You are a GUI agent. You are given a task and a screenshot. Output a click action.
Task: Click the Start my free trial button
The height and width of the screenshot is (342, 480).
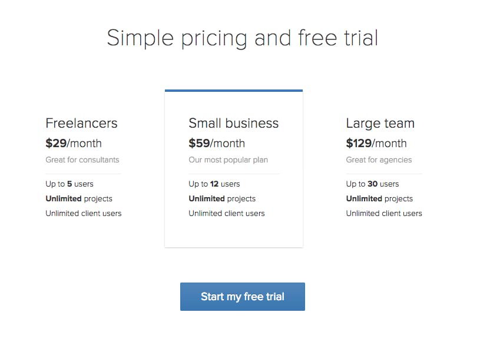pyautogui.click(x=242, y=297)
